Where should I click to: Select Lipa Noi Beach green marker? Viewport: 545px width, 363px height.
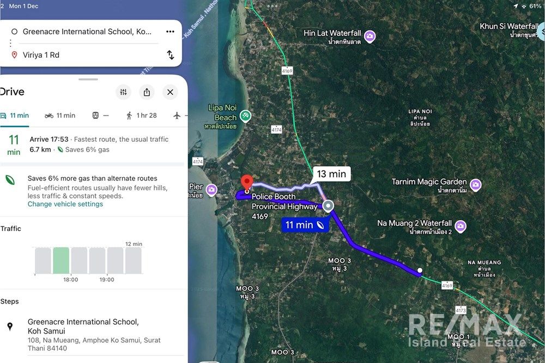coord(245,116)
